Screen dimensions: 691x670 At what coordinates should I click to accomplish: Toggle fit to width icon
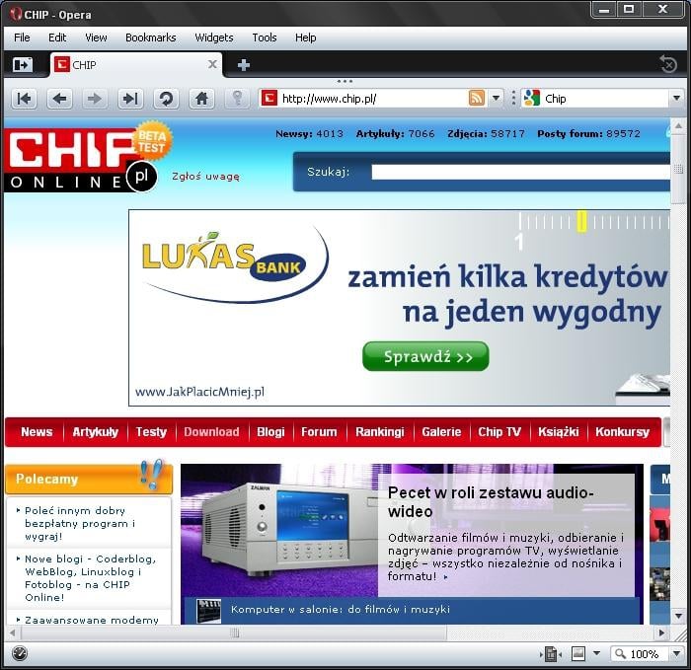[x=551, y=654]
